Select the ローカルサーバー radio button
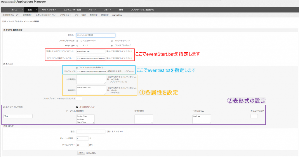The height and width of the screenshot is (157, 299). [77, 41]
